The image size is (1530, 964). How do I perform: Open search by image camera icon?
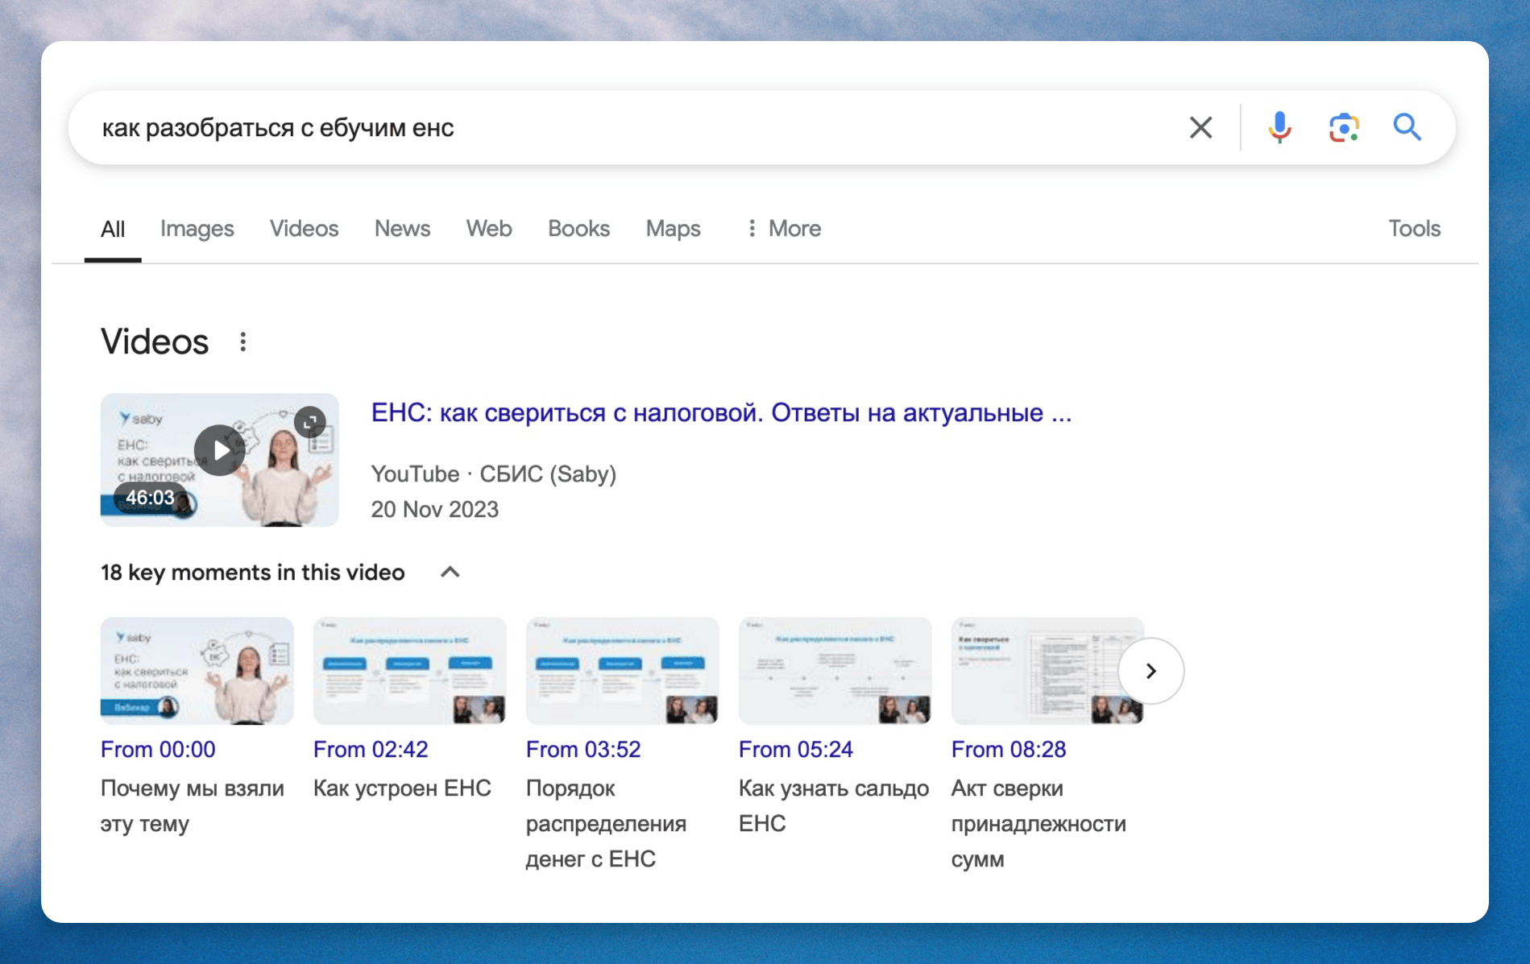pos(1343,127)
